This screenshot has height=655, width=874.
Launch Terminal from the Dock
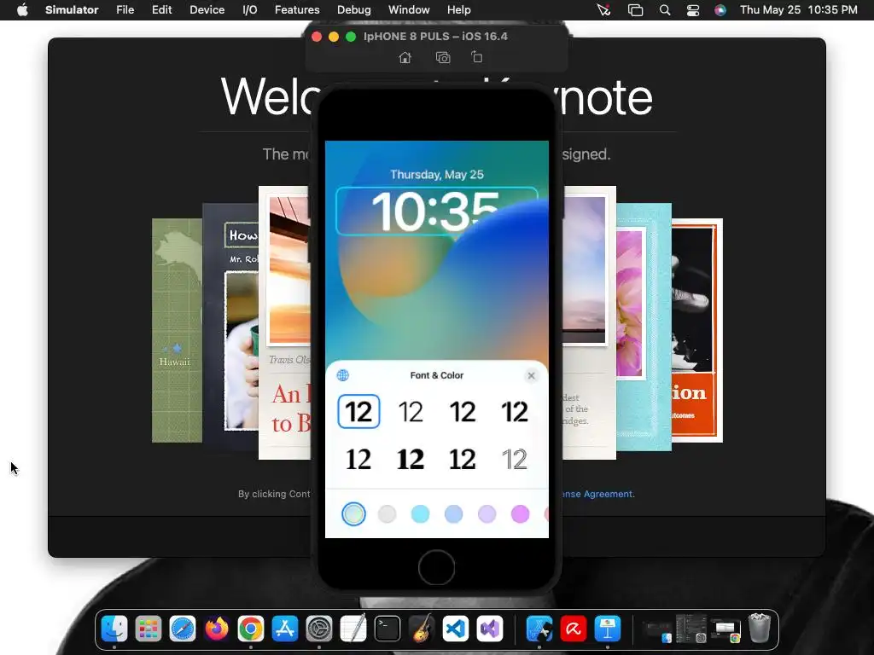387,629
